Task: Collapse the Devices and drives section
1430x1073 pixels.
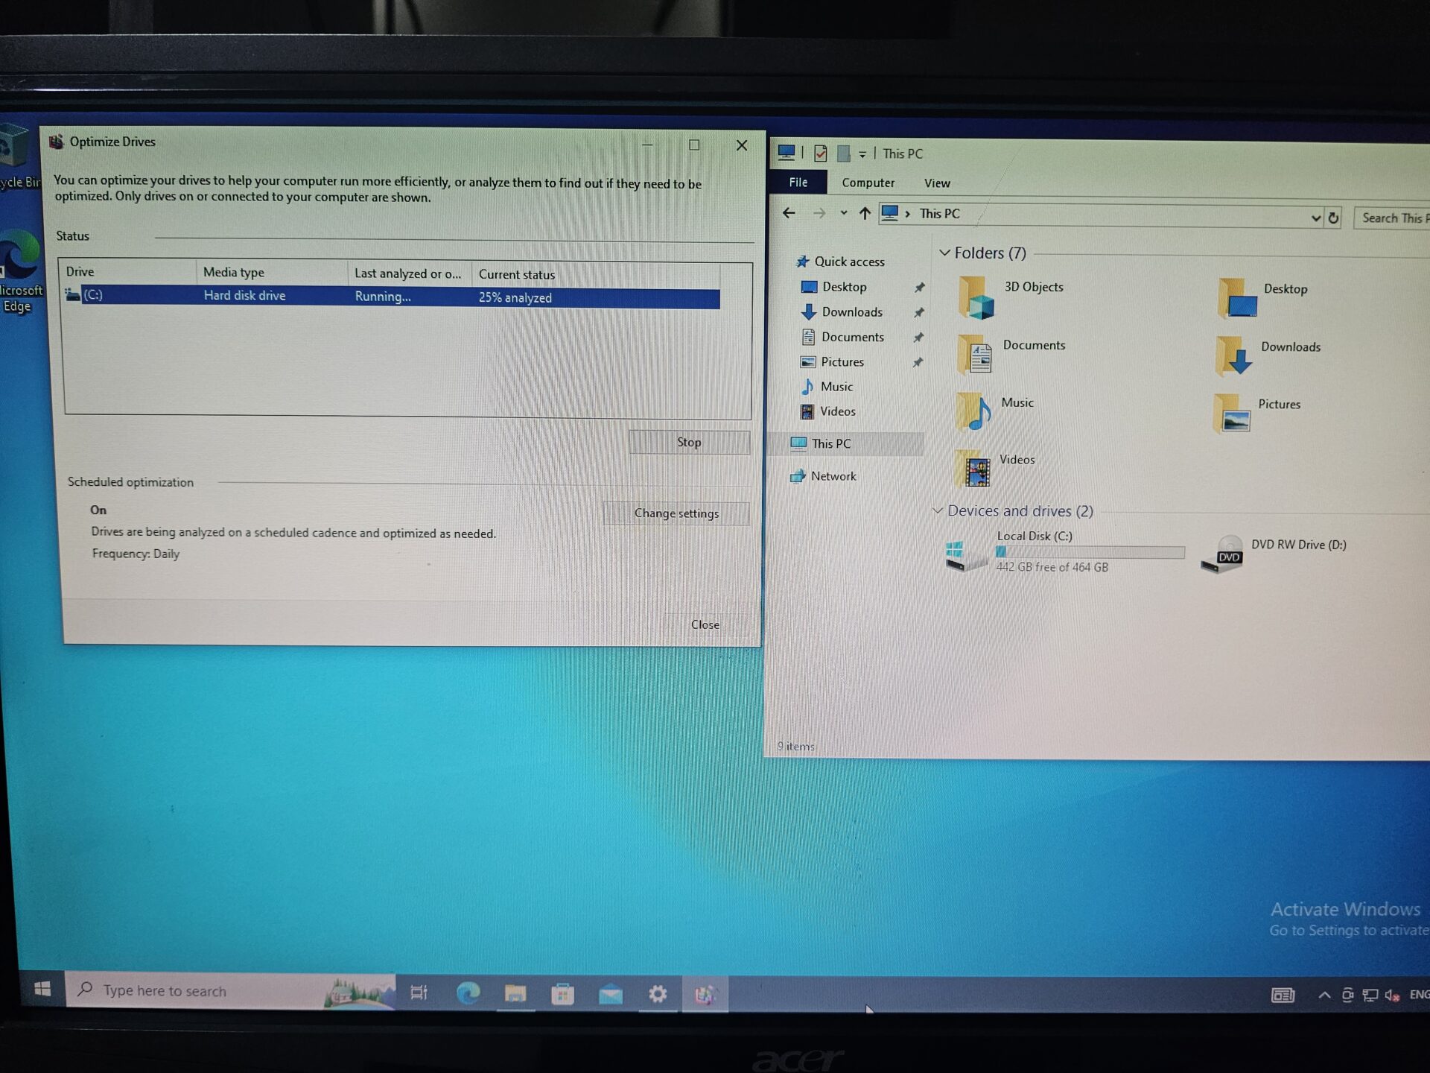Action: (937, 510)
